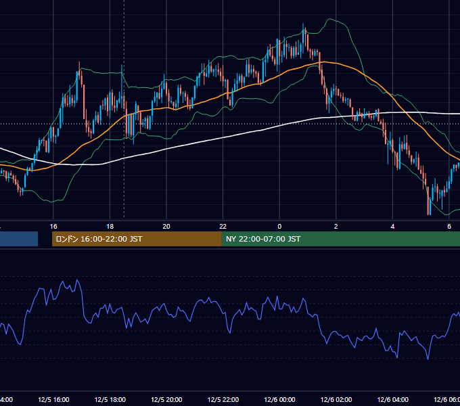
Task: Click the NY 22:00-07:00 JST session bar
Action: coord(340,239)
